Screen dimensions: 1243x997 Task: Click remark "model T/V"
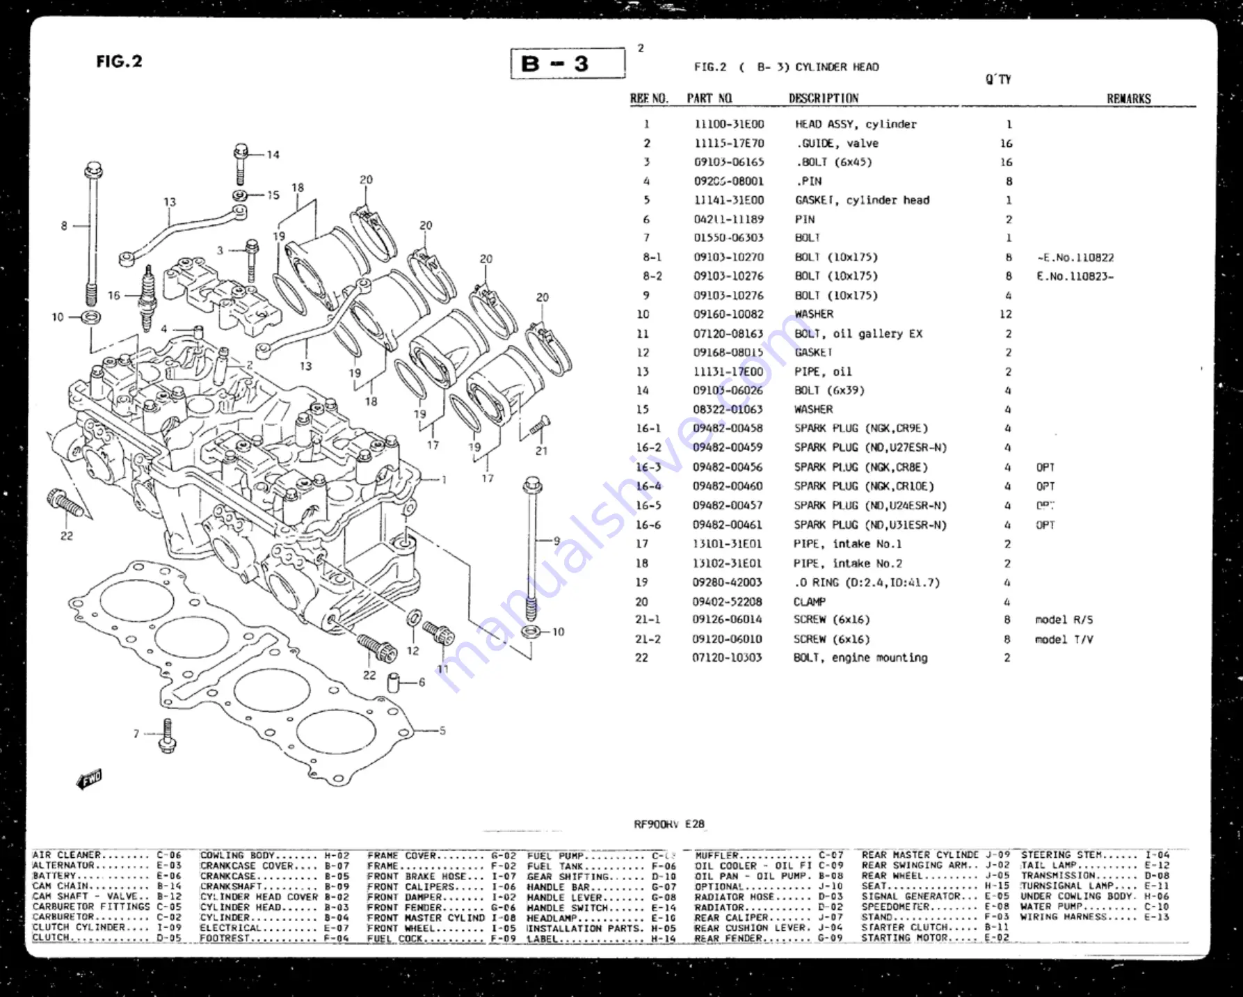pos(1064,639)
